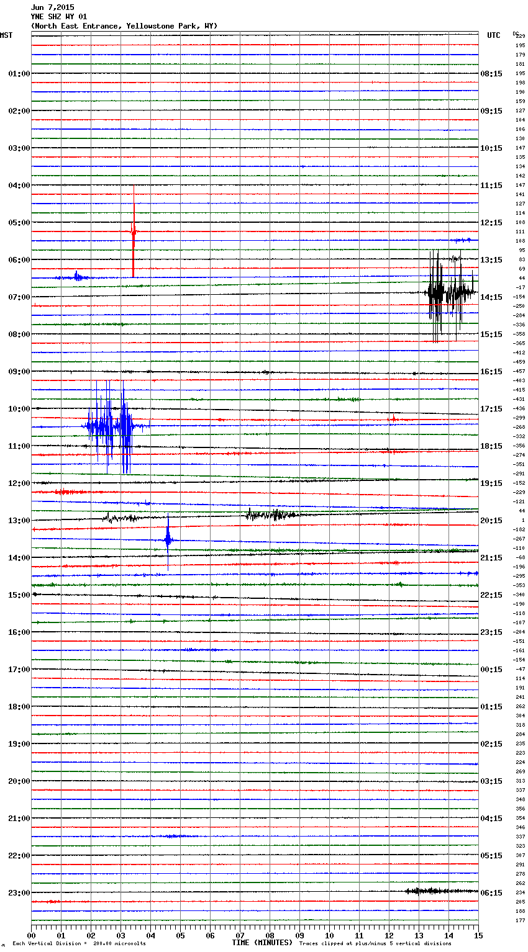The width and height of the screenshot is (528, 952).
Task: Click the 10:00 MST time label
Action: (x=19, y=409)
